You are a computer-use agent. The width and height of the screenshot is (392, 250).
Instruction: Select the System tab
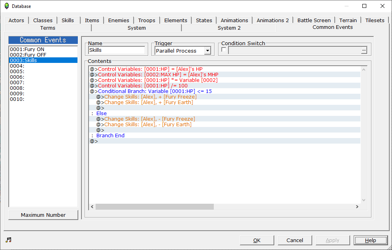[136, 28]
